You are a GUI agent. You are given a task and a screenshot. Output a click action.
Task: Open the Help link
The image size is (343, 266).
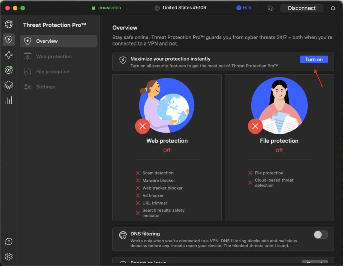[x=245, y=8]
